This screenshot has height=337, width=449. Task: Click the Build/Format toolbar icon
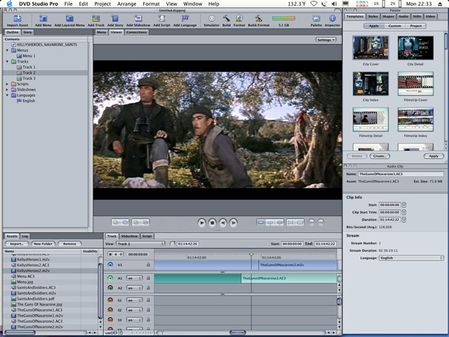click(259, 19)
